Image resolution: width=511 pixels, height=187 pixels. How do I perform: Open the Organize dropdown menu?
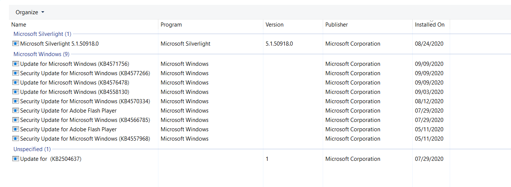[x=30, y=12]
